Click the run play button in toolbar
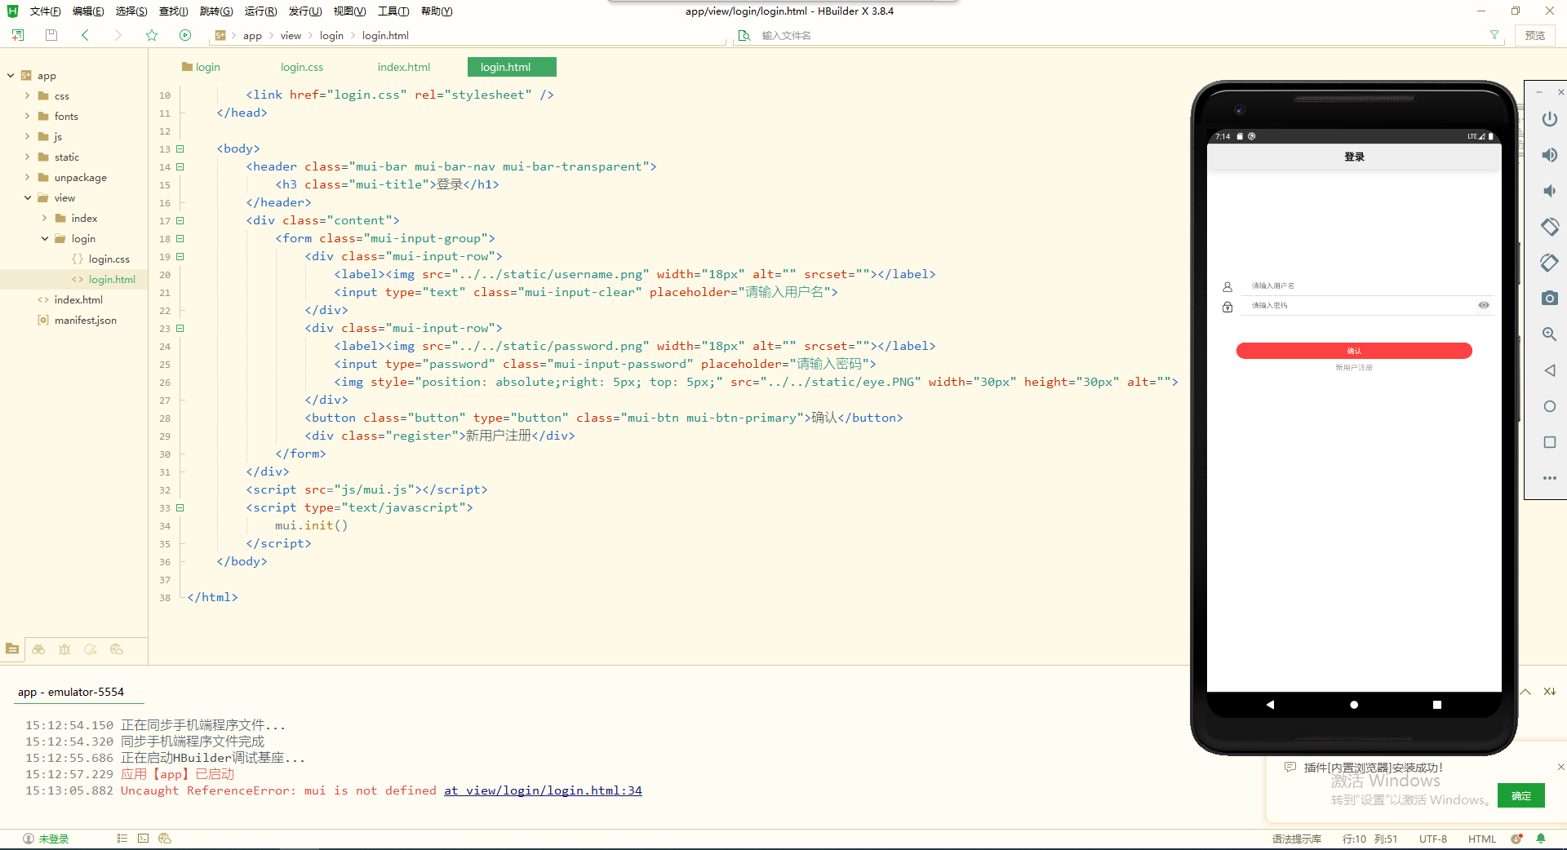The height and width of the screenshot is (850, 1567). tap(185, 35)
